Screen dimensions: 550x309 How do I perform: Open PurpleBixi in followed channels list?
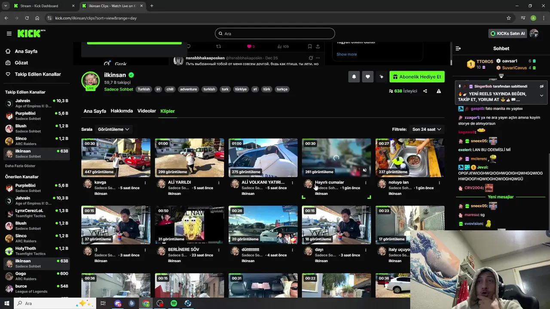pos(37,116)
